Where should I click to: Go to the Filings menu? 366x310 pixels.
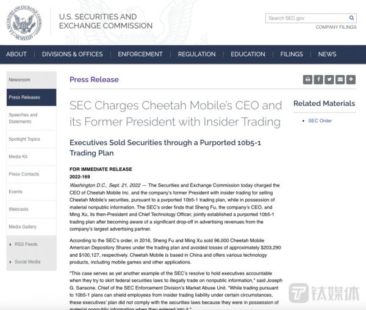(292, 54)
